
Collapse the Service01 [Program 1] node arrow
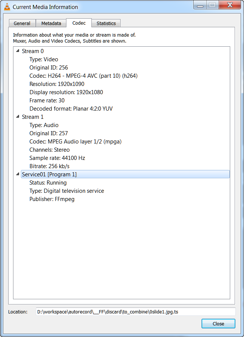pos(18,174)
